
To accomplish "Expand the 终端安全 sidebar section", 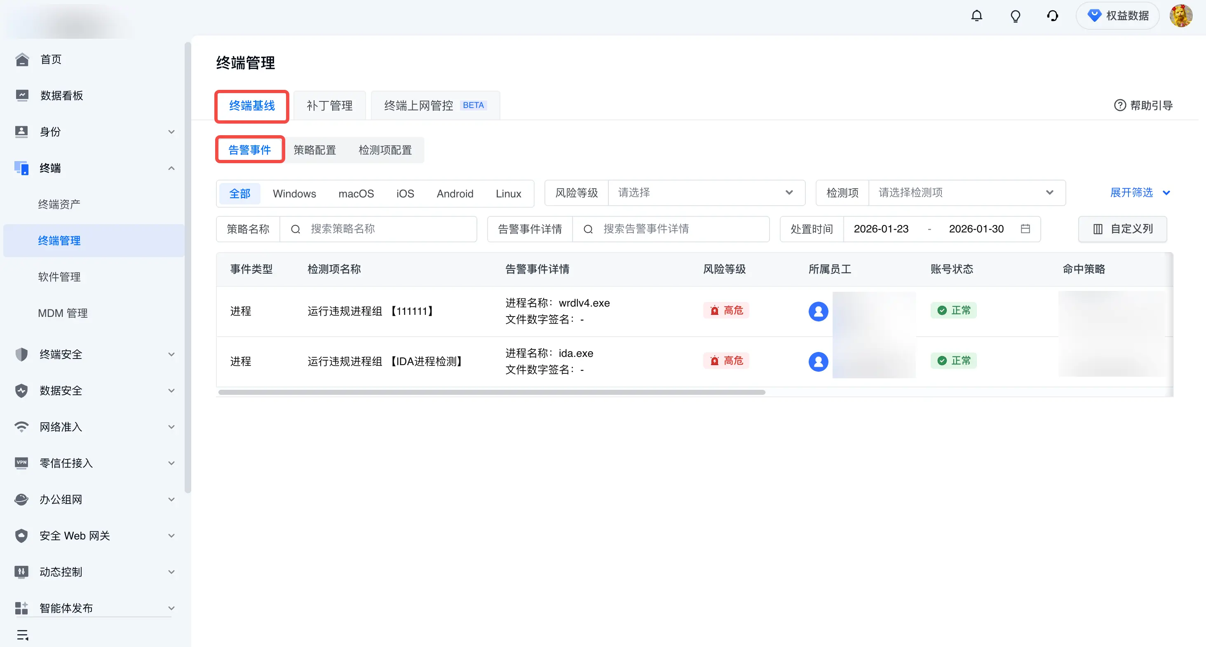I will 94,354.
